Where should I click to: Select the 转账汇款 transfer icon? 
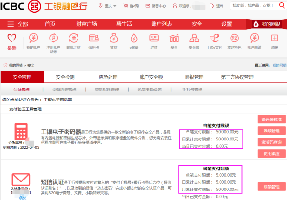[74, 38]
